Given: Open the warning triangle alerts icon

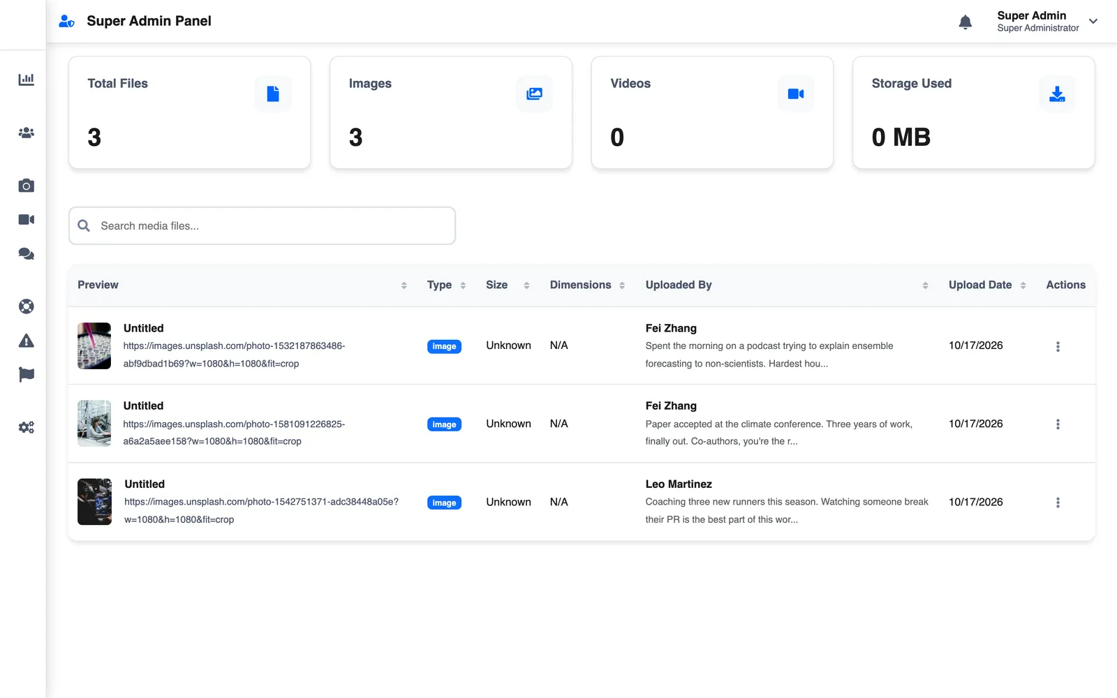Looking at the screenshot, I should point(27,341).
